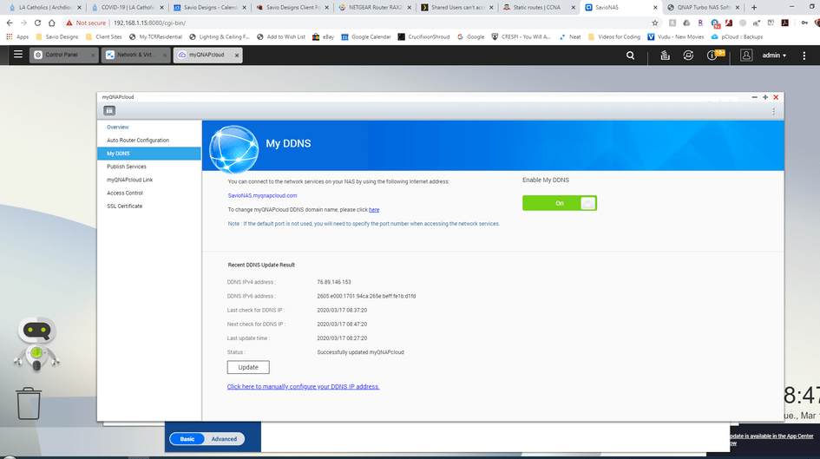
Task: Turn off the Enable My DDNS switch
Action: tap(560, 203)
